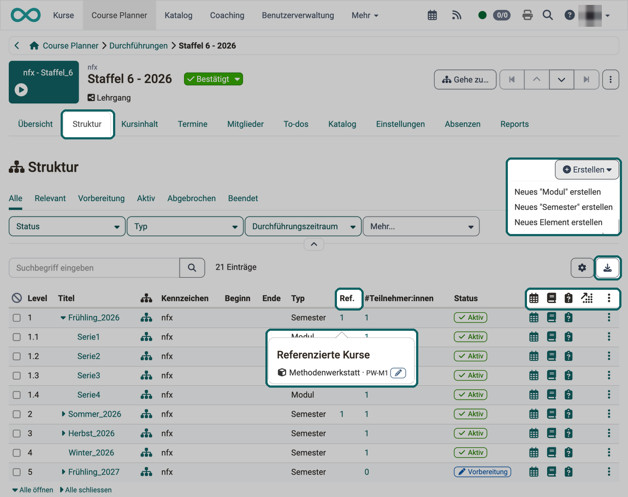This screenshot has height=497, width=628.
Task: Click the printer icon in header
Action: coord(528,15)
